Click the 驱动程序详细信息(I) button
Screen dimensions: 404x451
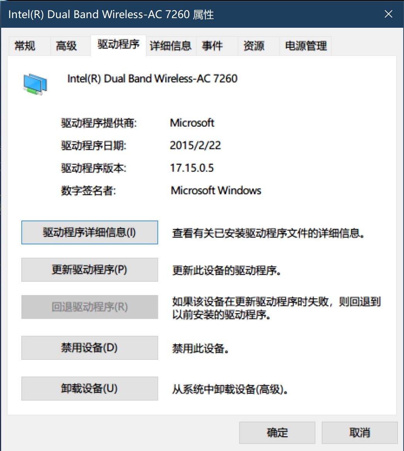[90, 232]
